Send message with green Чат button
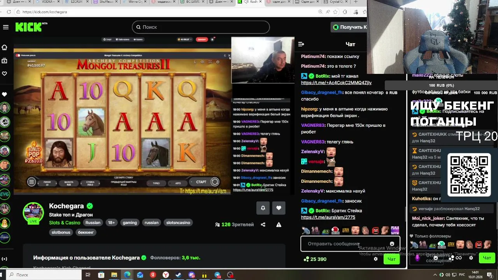The image size is (498, 280). (391, 259)
